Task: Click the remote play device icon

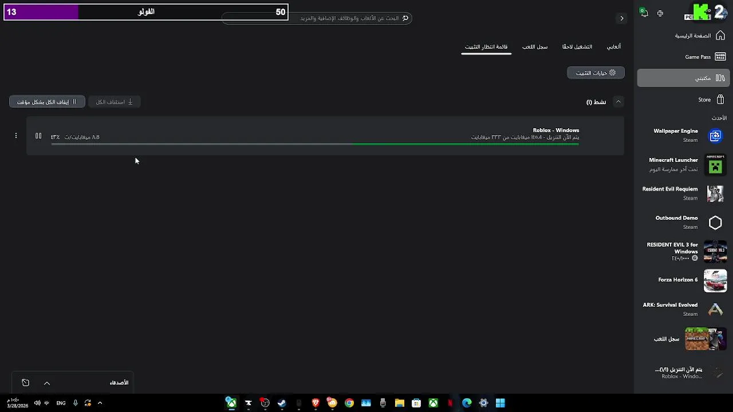Action: [660, 13]
